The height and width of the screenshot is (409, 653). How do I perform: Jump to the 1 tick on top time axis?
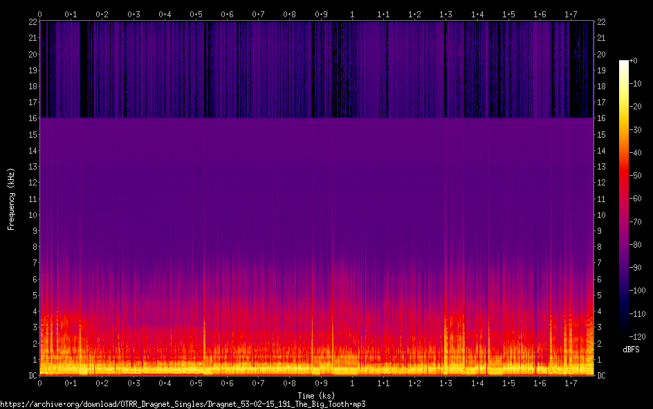353,14
